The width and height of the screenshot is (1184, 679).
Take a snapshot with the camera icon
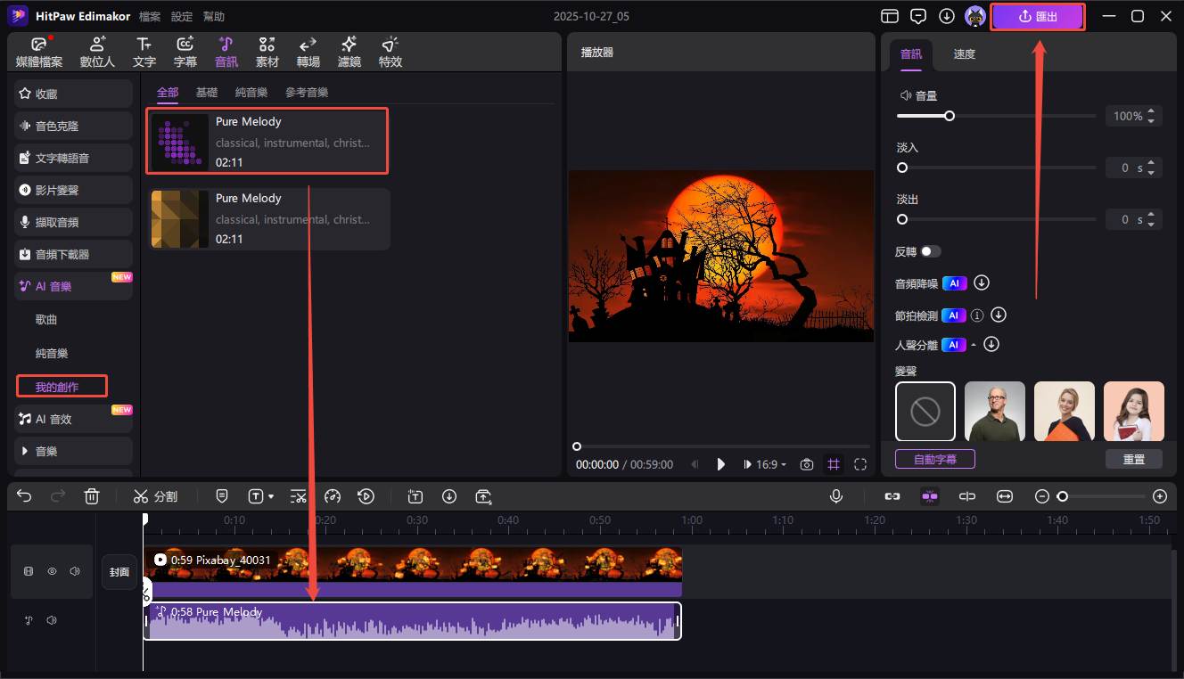807,464
